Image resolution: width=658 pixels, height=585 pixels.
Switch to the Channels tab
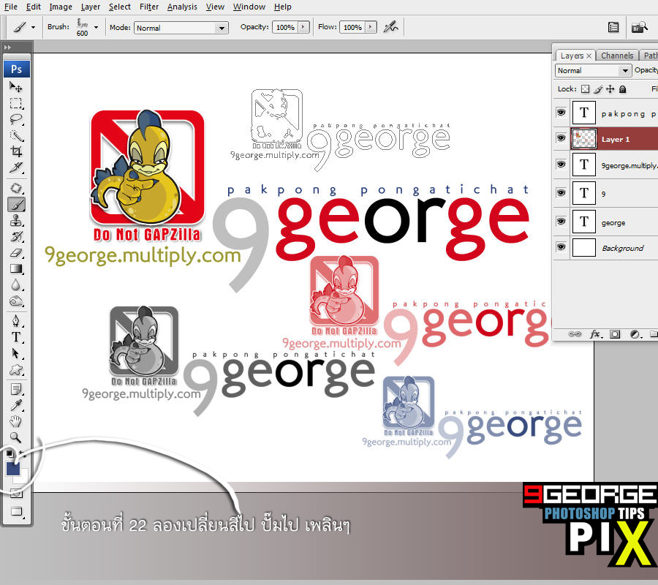617,56
